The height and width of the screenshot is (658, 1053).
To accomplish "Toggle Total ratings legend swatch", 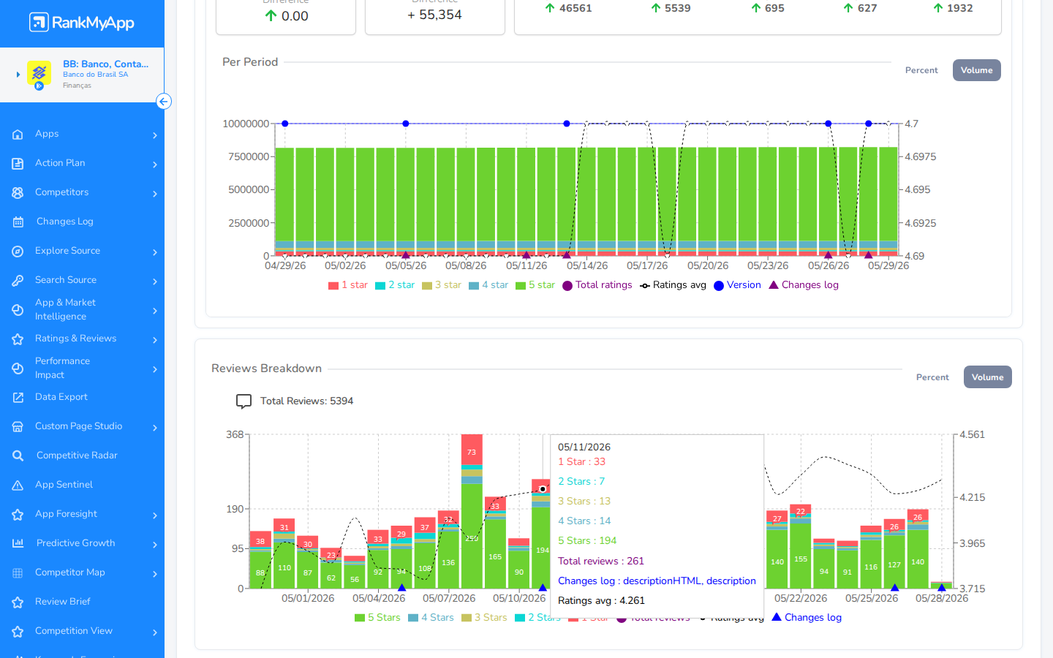I will pos(567,286).
